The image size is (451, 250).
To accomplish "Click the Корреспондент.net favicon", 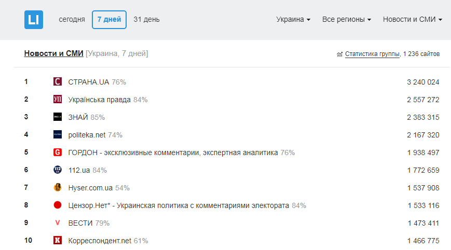I will (x=58, y=241).
